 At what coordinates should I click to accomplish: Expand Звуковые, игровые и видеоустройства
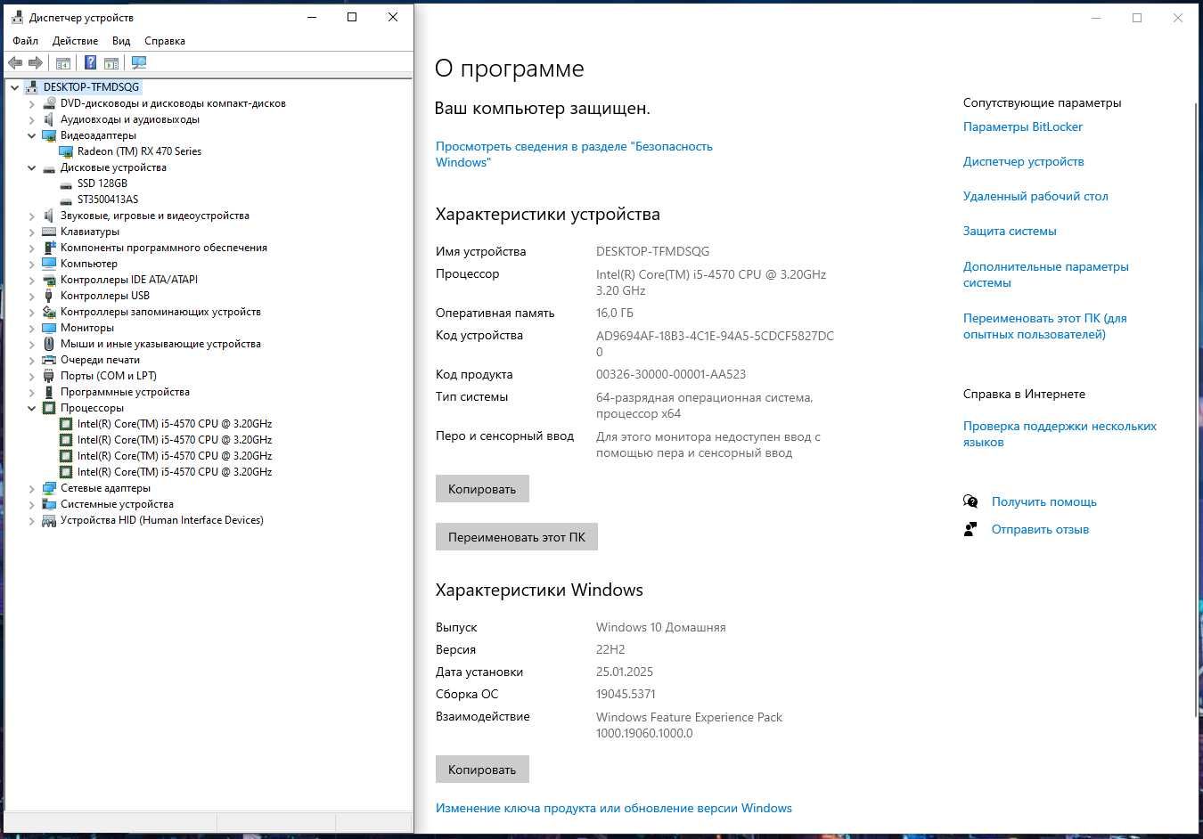point(32,216)
